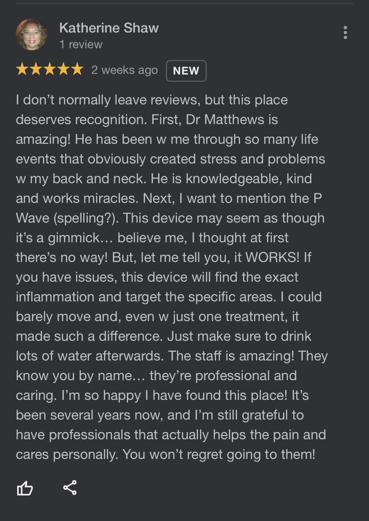Open the three-dot more options menu
Image resolution: width=369 pixels, height=521 pixels.
[x=345, y=33]
